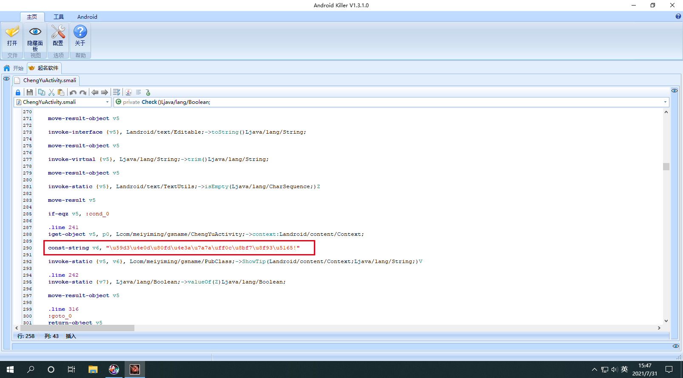Click the 'if-eqz v5, :cond_0' line

click(x=79, y=214)
